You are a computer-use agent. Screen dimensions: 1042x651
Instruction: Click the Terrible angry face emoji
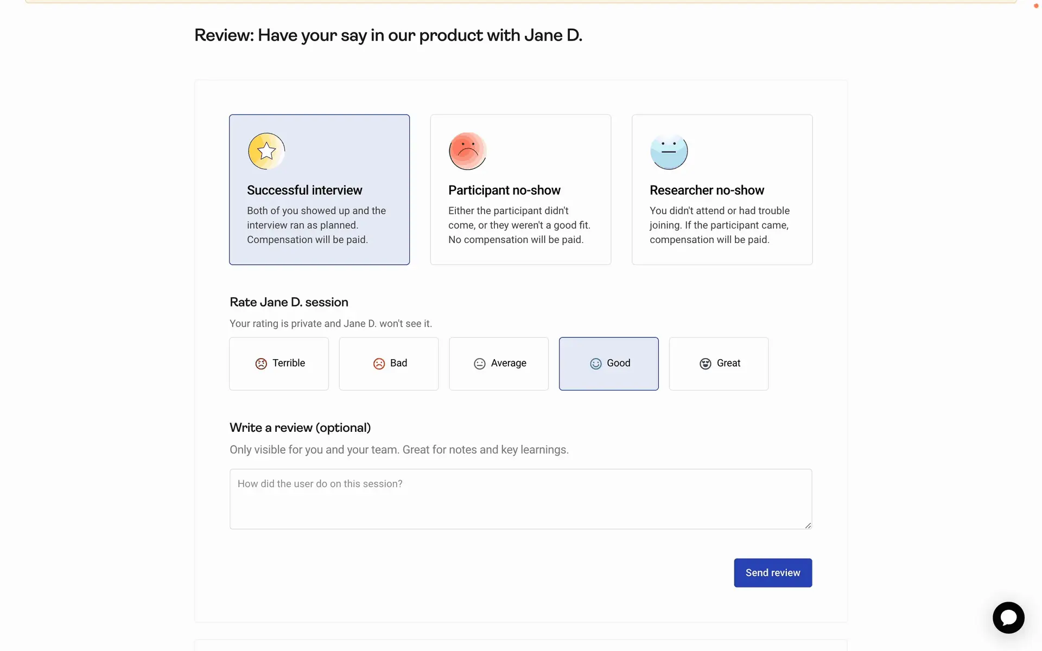coord(261,363)
